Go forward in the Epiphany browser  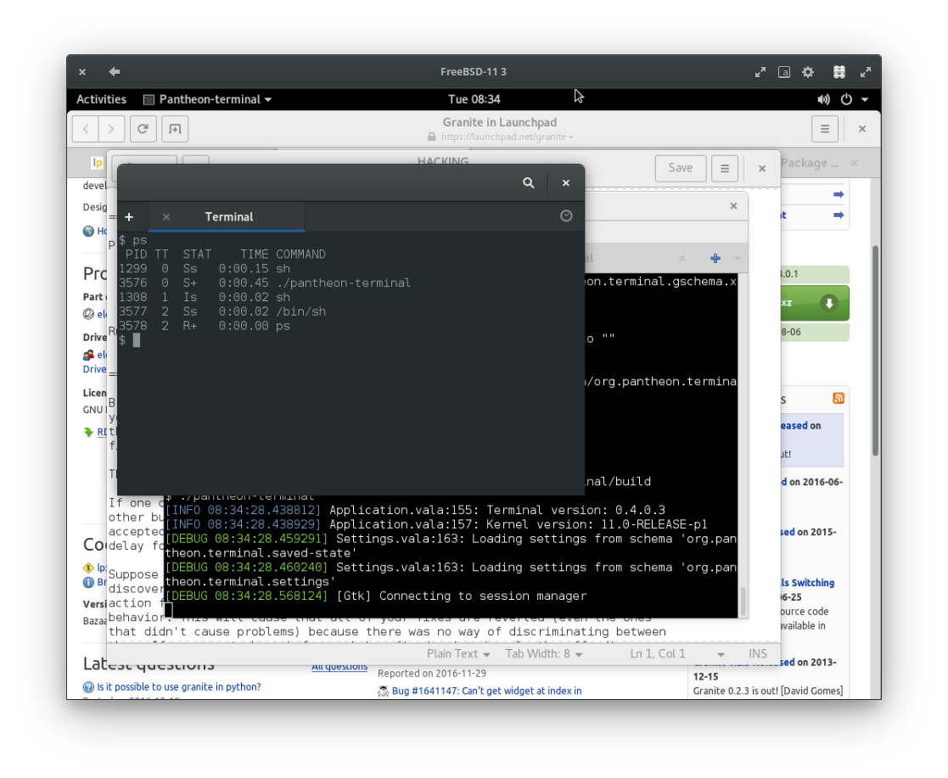pyautogui.click(x=111, y=129)
